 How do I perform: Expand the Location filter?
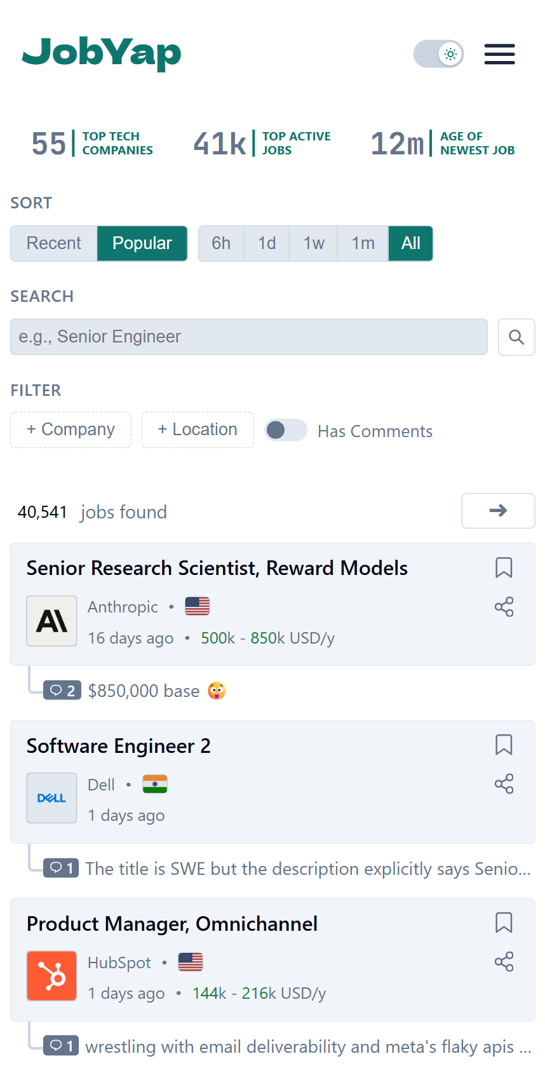click(198, 430)
